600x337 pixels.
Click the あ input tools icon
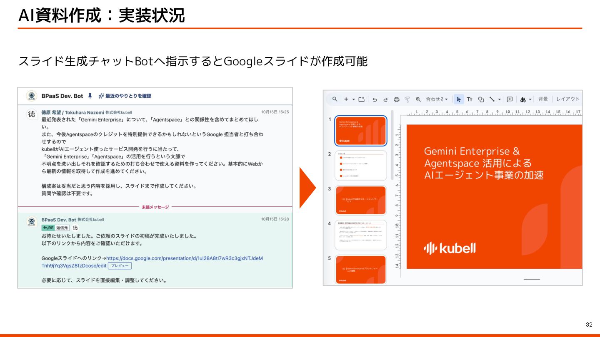coord(523,99)
